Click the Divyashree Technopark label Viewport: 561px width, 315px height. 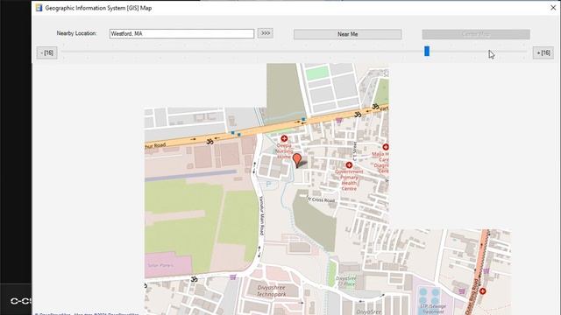click(271, 291)
